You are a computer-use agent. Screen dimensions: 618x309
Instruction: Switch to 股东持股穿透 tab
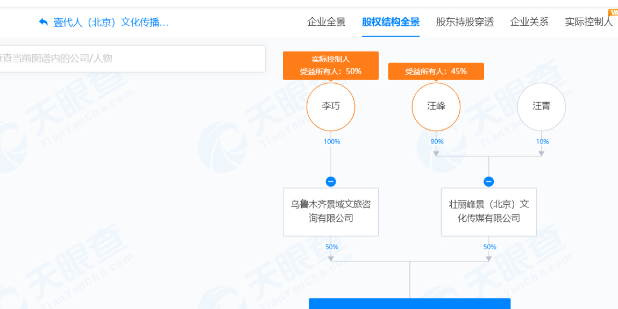pos(465,22)
